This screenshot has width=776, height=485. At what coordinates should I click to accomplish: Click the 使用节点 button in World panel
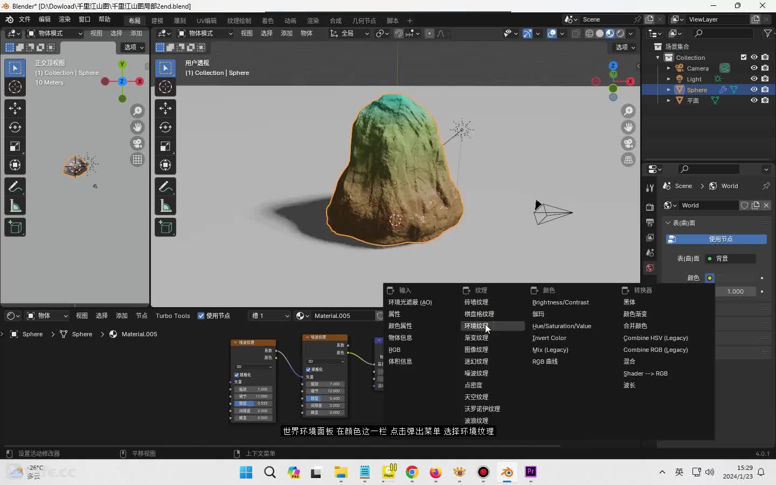point(716,239)
